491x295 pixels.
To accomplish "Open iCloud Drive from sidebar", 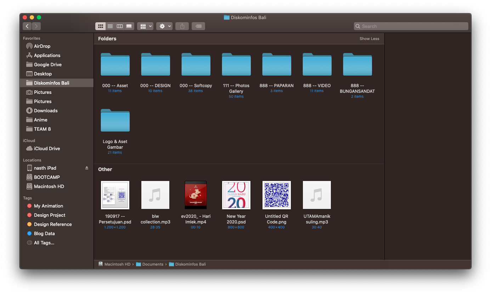I will 47,148.
